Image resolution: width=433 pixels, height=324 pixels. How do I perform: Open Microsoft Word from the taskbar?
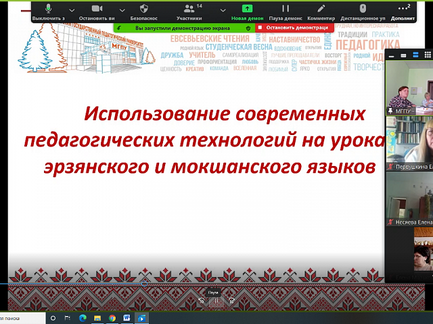127,317
